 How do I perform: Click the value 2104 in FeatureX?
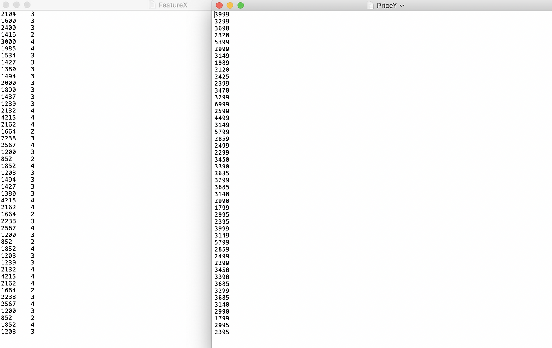(7, 14)
